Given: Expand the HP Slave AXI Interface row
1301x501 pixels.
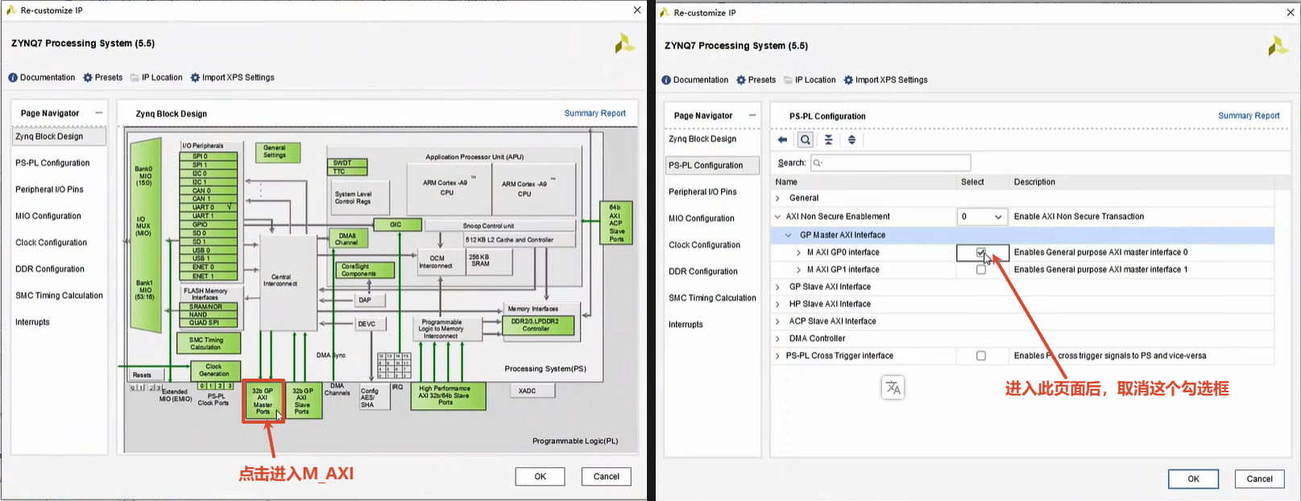Looking at the screenshot, I should tap(777, 304).
